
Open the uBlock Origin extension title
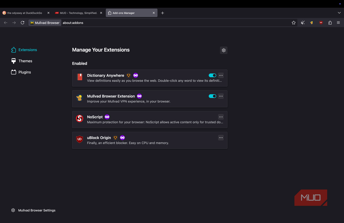click(x=99, y=138)
